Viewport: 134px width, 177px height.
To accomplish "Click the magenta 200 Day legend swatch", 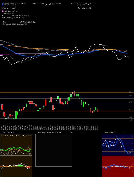I will pyautogui.click(x=3, y=11).
